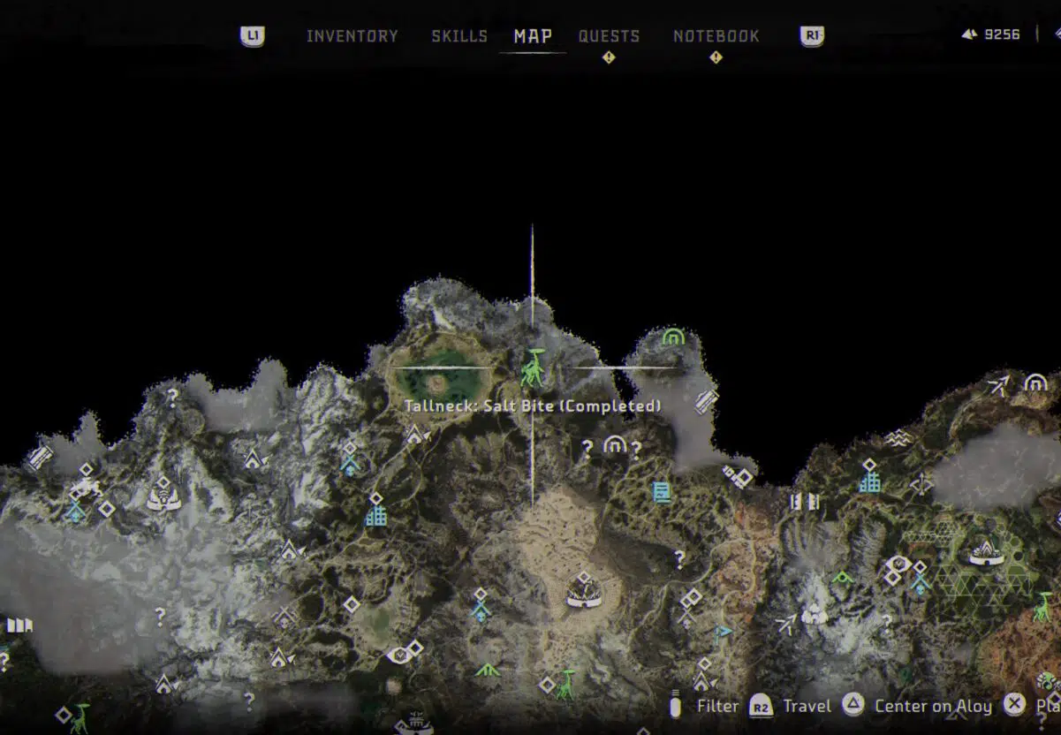Select the white arch between two question marks
Screen dimensions: 1061x735
coord(613,446)
